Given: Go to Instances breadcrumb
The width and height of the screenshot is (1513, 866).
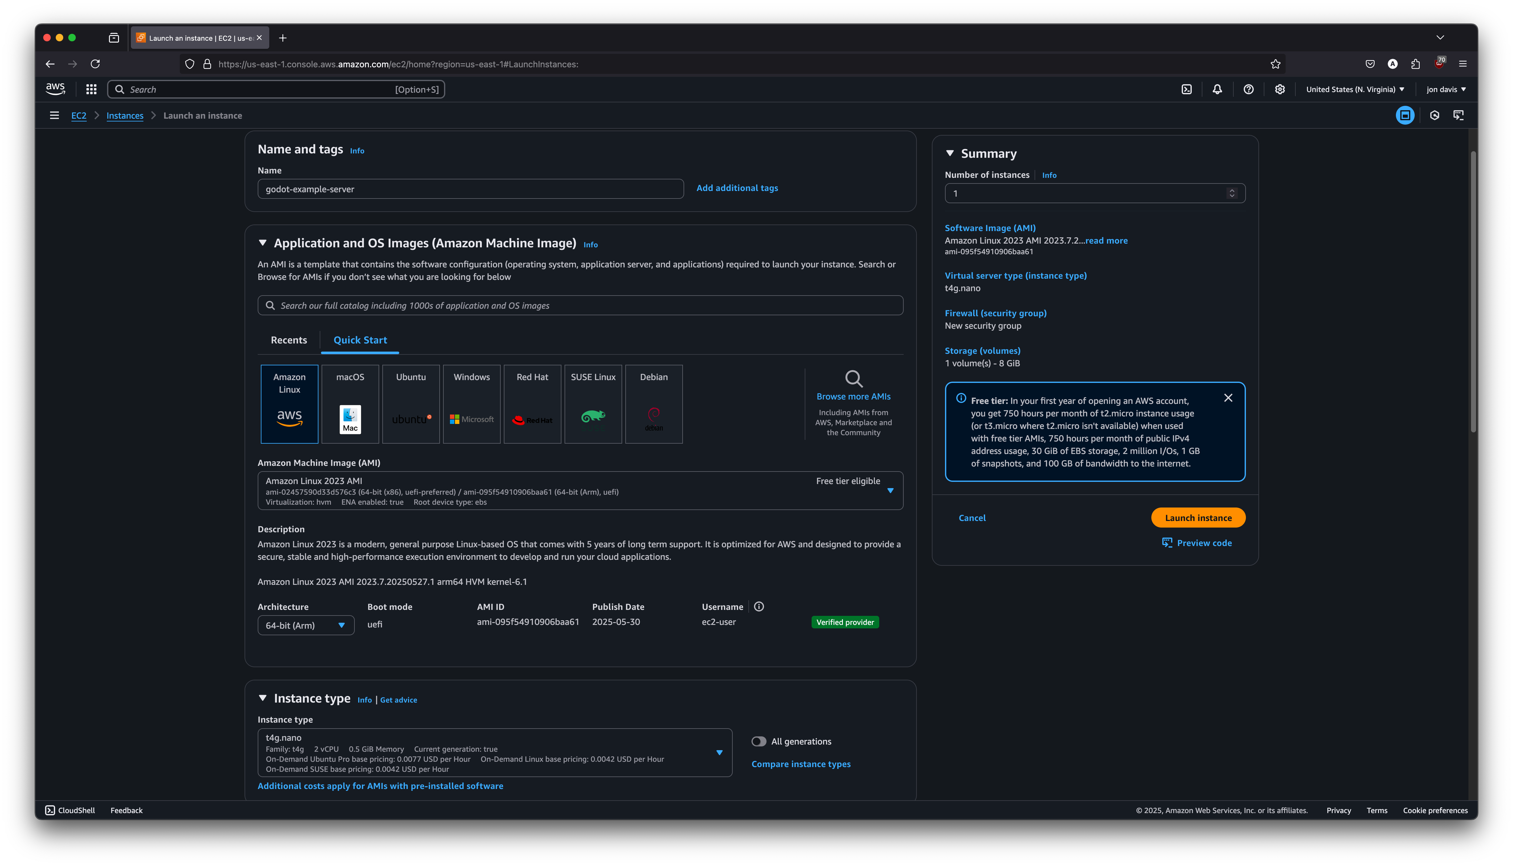Looking at the screenshot, I should 125,116.
